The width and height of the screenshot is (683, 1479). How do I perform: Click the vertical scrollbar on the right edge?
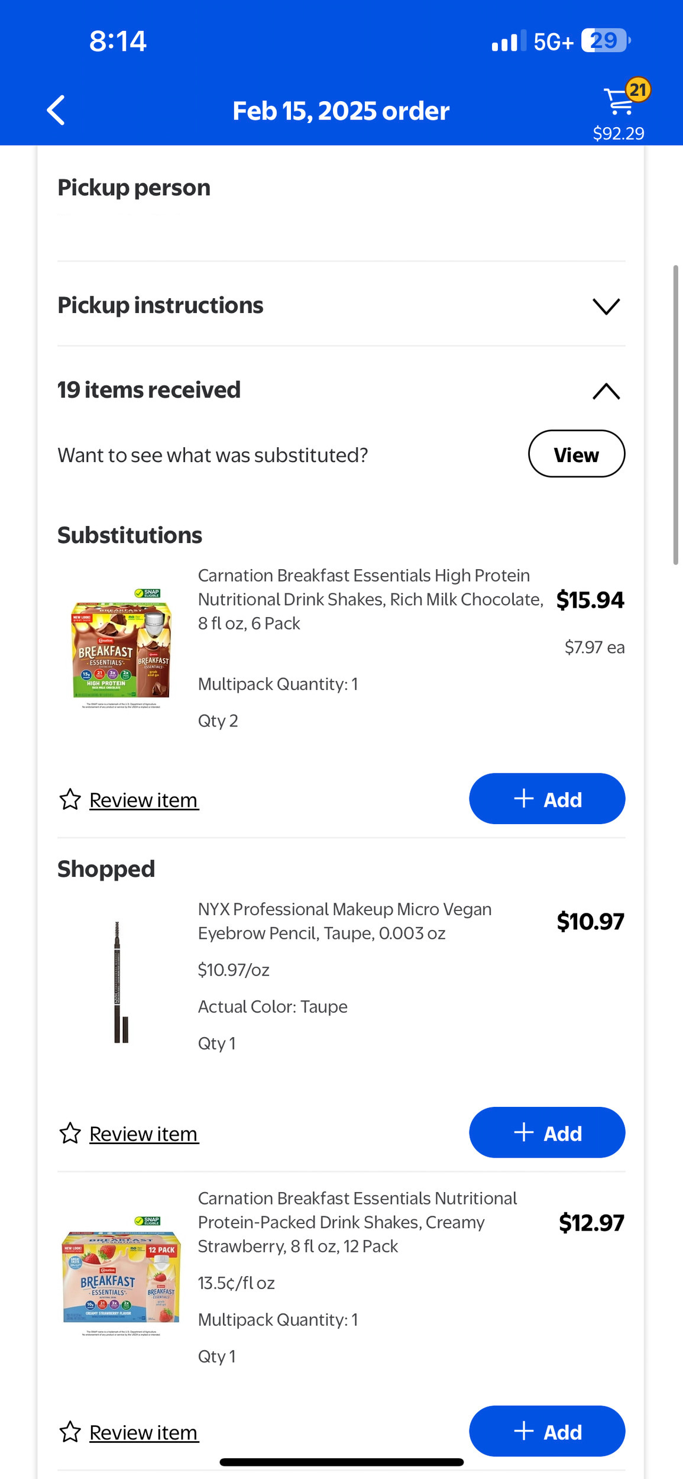(675, 415)
